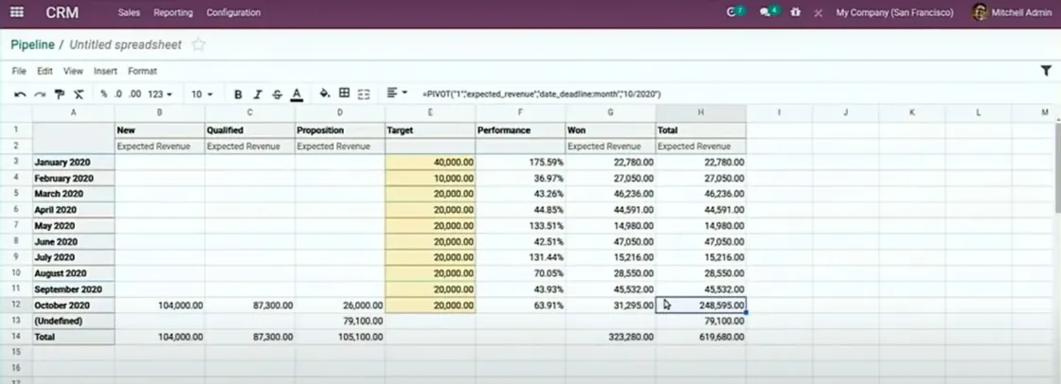The image size is (1061, 384).
Task: Open the Mitchell Admin user menu
Action: coord(1012,12)
